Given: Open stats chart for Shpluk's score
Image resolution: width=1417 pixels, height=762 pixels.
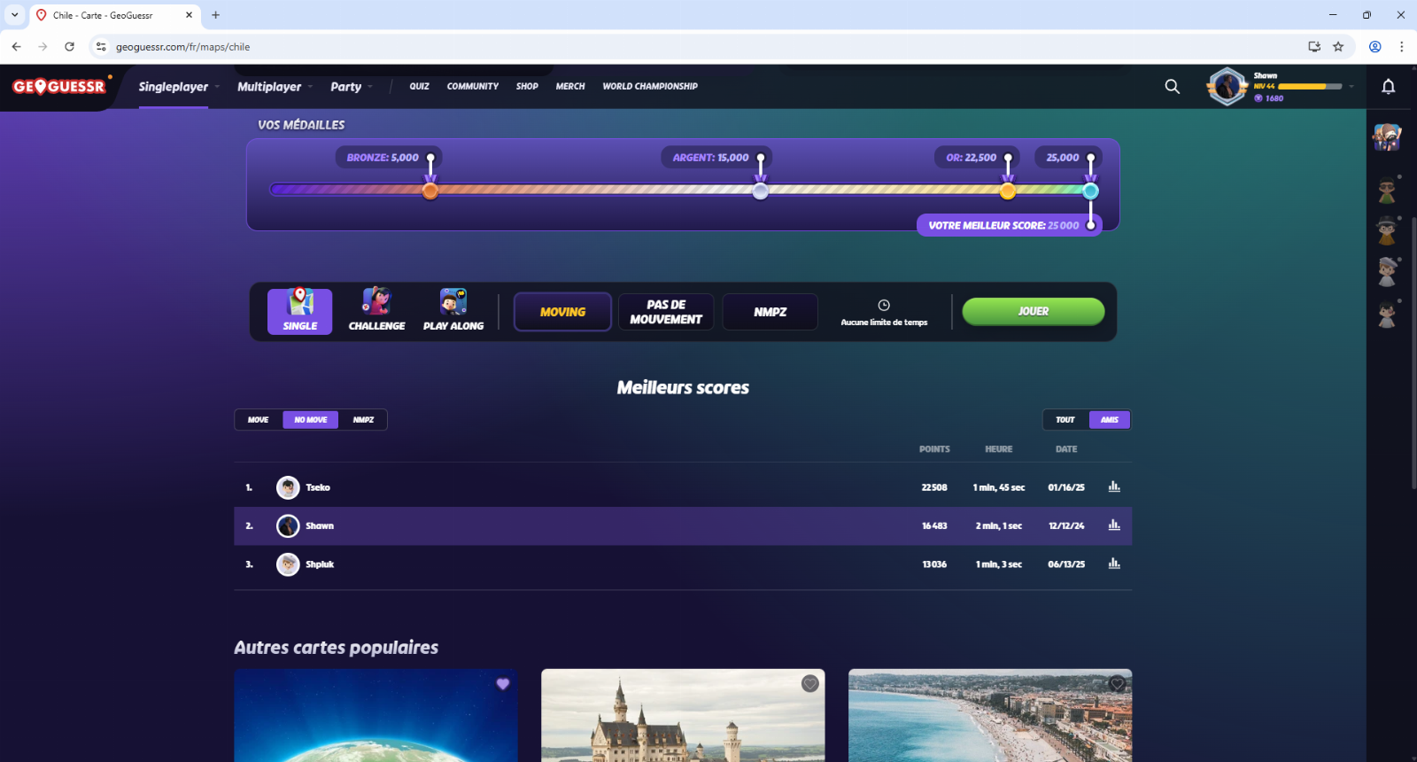Looking at the screenshot, I should tap(1114, 564).
